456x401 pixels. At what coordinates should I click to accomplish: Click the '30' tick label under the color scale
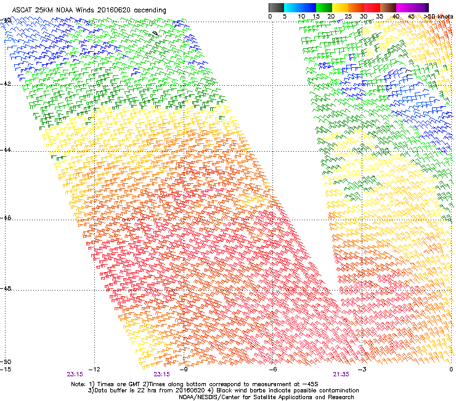pos(364,17)
